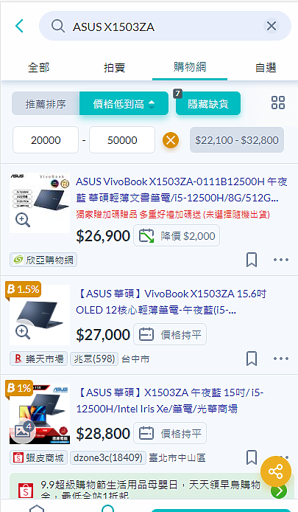The height and width of the screenshot is (512, 298).
Task: Zoom into first product image magnifier
Action: [23, 220]
